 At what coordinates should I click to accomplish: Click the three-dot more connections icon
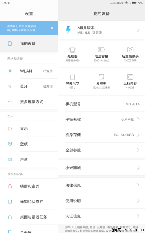(x=10, y=102)
